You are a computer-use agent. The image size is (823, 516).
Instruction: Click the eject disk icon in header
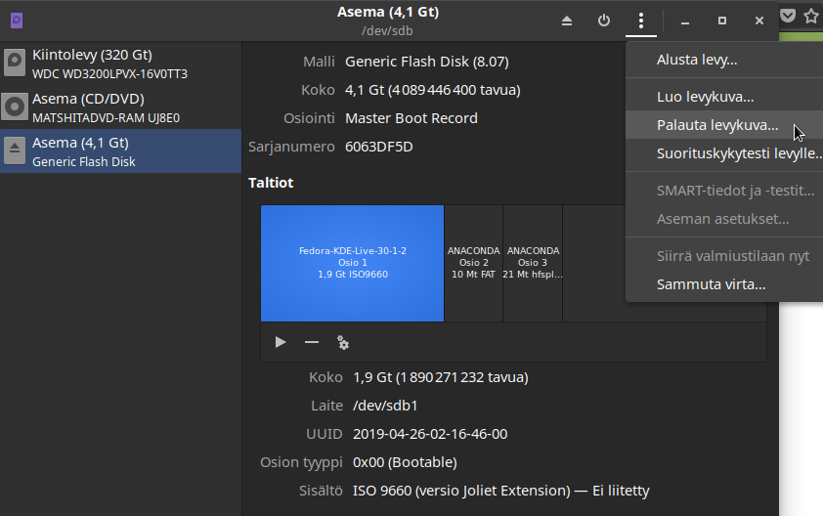pos(567,21)
